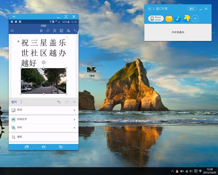Select the Phone screen button

coord(156,19)
